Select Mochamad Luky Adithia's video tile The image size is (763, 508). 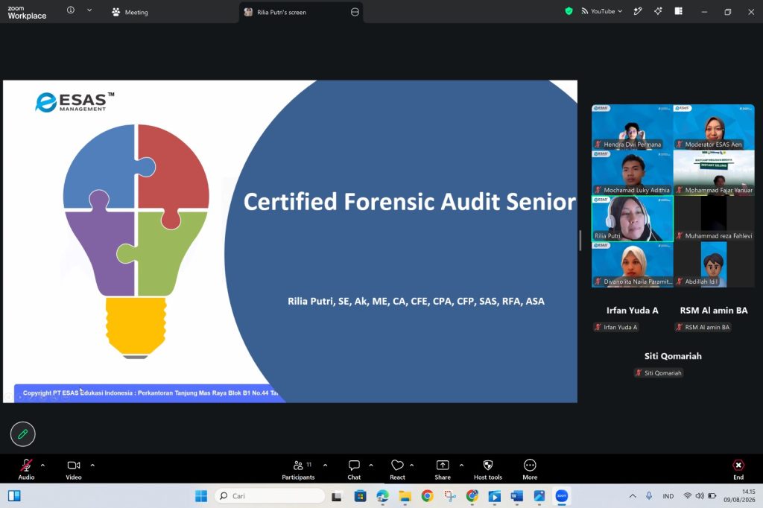pos(632,172)
